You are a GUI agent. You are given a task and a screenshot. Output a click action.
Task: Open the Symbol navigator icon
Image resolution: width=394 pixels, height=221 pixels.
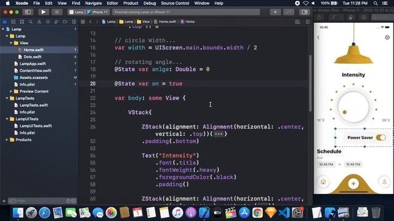pyautogui.click(x=22, y=22)
